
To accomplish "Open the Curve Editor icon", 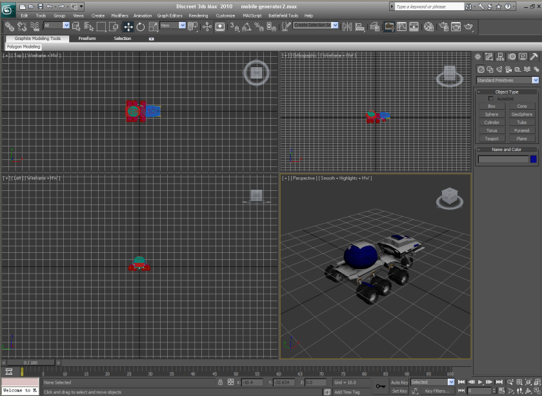I will 401,27.
